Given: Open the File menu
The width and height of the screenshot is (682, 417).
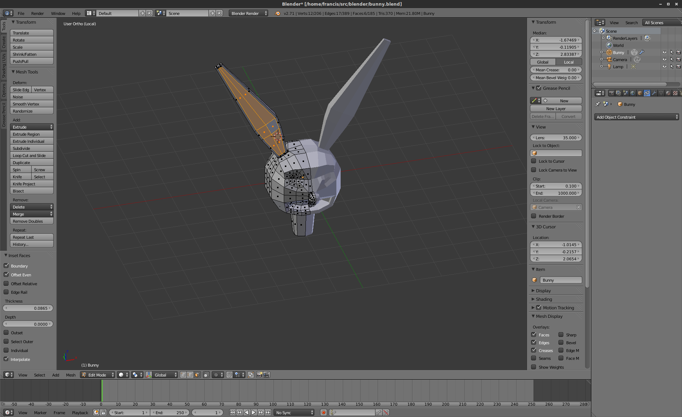Looking at the screenshot, I should point(21,13).
